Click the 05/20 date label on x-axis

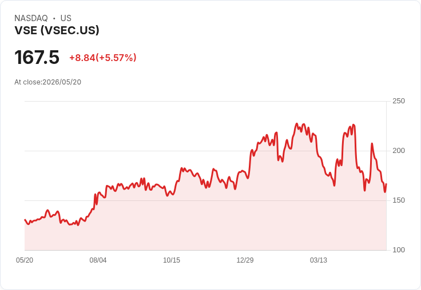click(x=25, y=260)
